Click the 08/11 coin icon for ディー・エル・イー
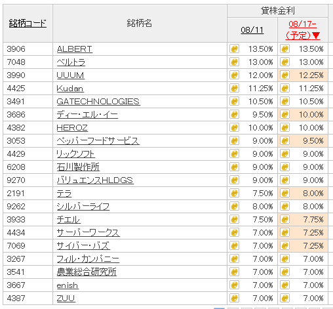Screen dimensions: 333x309 pos(234,114)
